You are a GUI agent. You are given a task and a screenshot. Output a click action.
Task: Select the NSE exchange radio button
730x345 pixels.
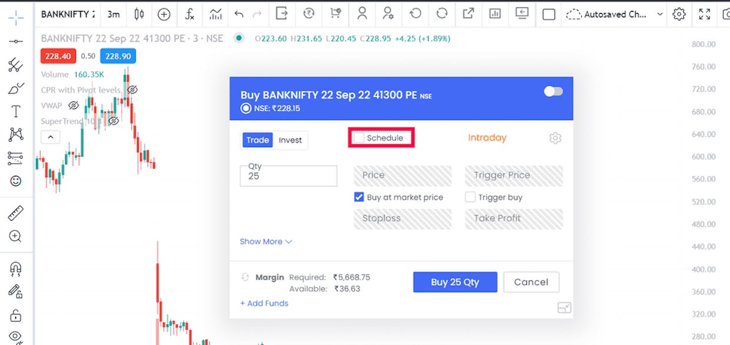pyautogui.click(x=245, y=108)
